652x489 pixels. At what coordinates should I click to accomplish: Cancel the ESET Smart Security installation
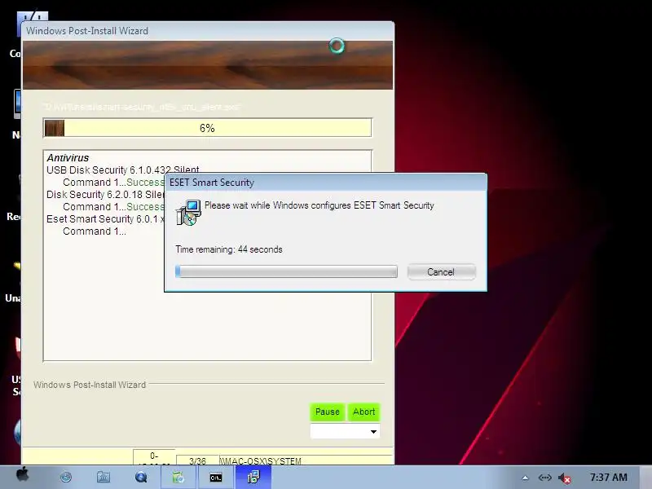click(x=441, y=272)
